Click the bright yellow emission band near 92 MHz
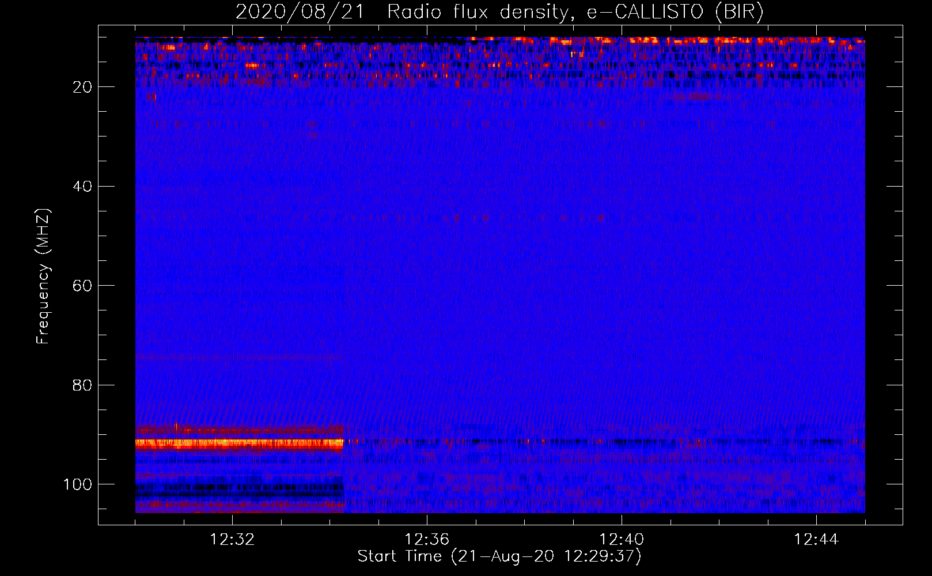Image resolution: width=932 pixels, height=576 pixels. [x=239, y=444]
